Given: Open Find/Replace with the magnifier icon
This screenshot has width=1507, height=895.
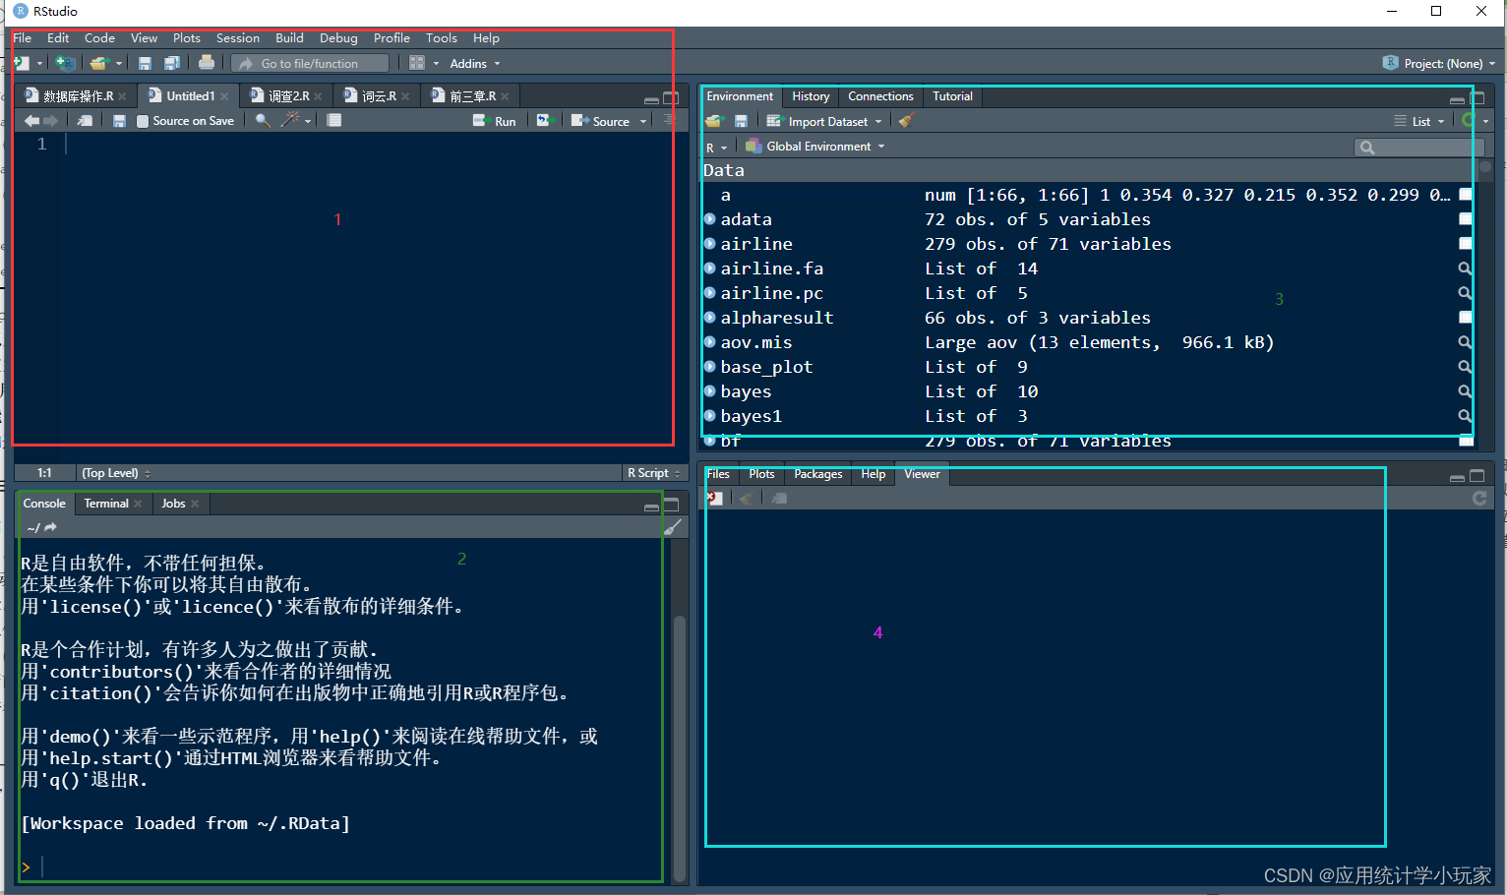Looking at the screenshot, I should click(263, 120).
